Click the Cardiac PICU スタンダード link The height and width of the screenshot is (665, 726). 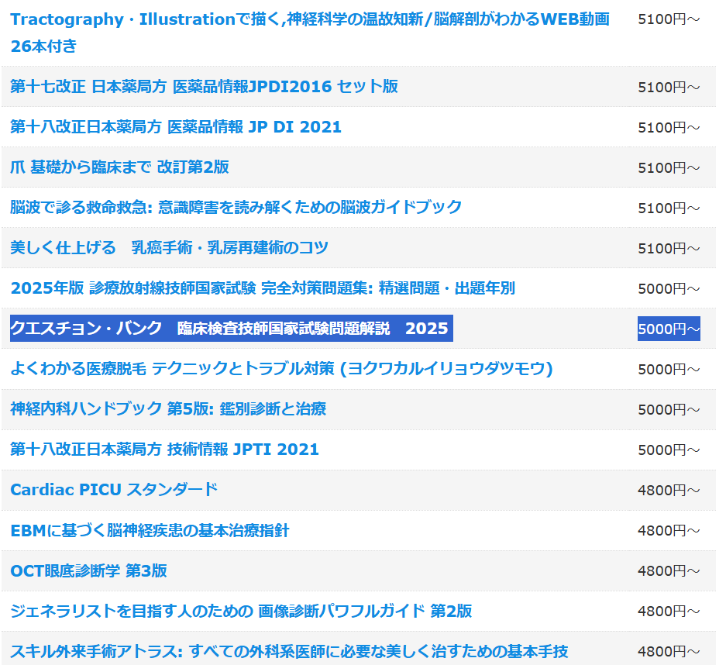[x=114, y=490]
